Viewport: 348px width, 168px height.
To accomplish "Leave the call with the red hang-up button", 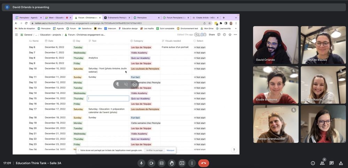I will (203, 163).
